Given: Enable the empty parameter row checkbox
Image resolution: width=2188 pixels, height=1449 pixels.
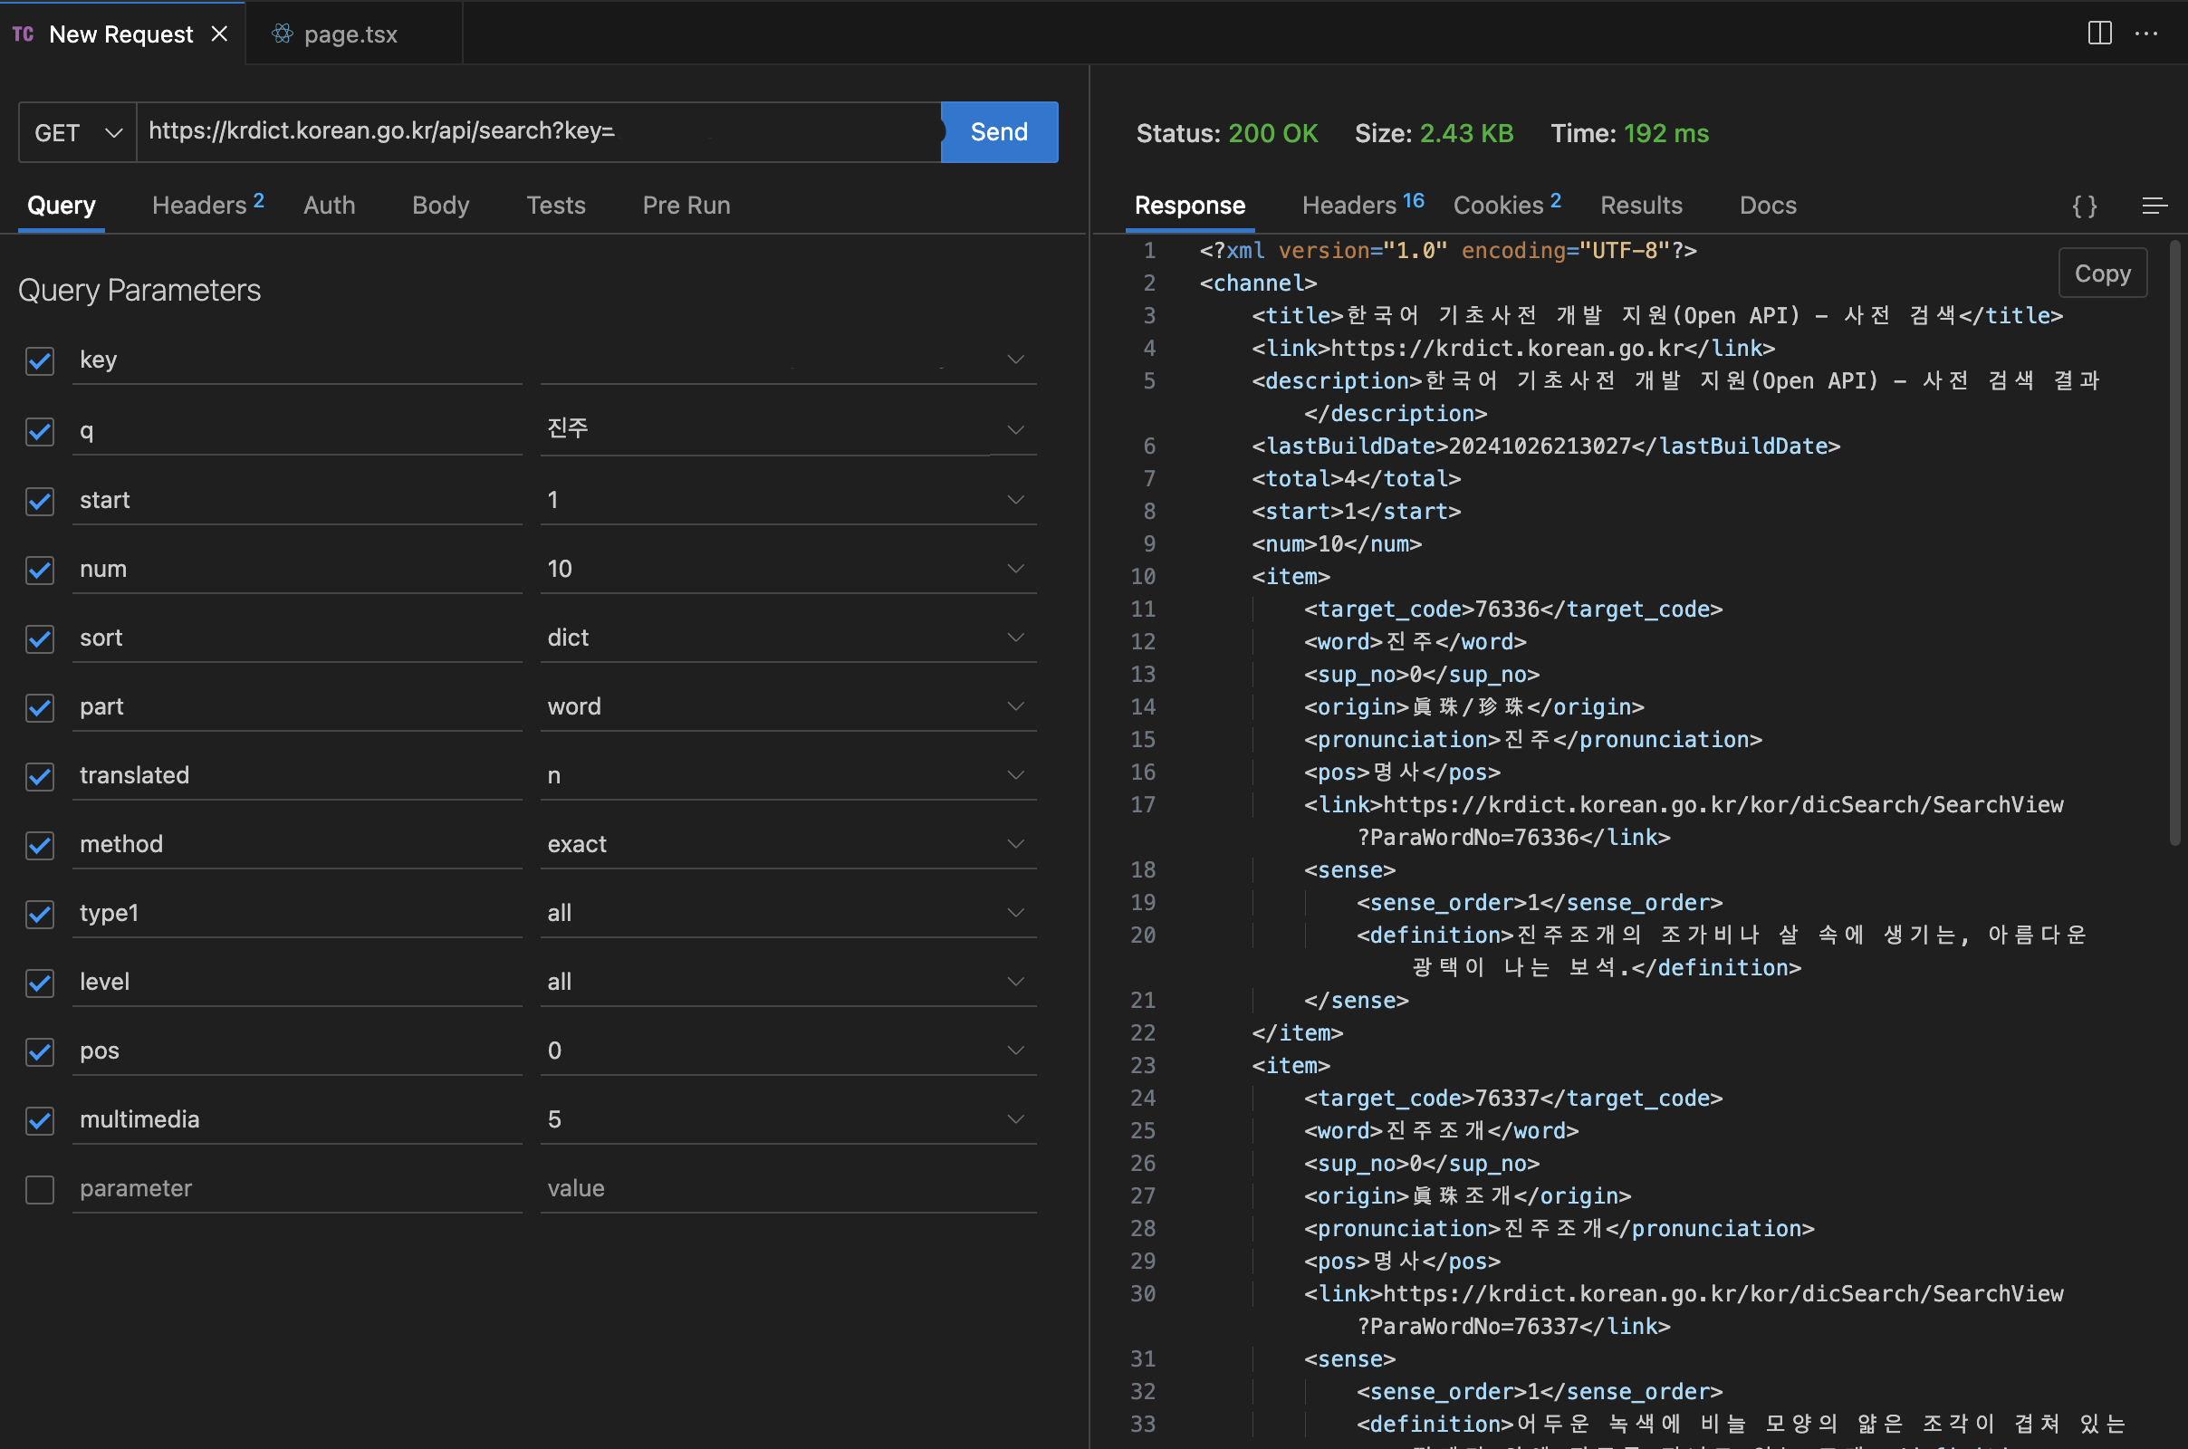Looking at the screenshot, I should 40,1189.
